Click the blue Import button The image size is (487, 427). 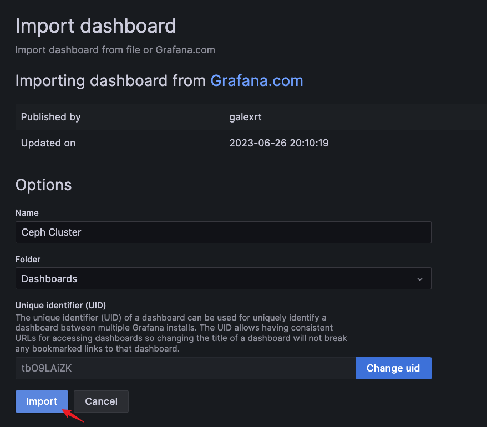tap(42, 401)
